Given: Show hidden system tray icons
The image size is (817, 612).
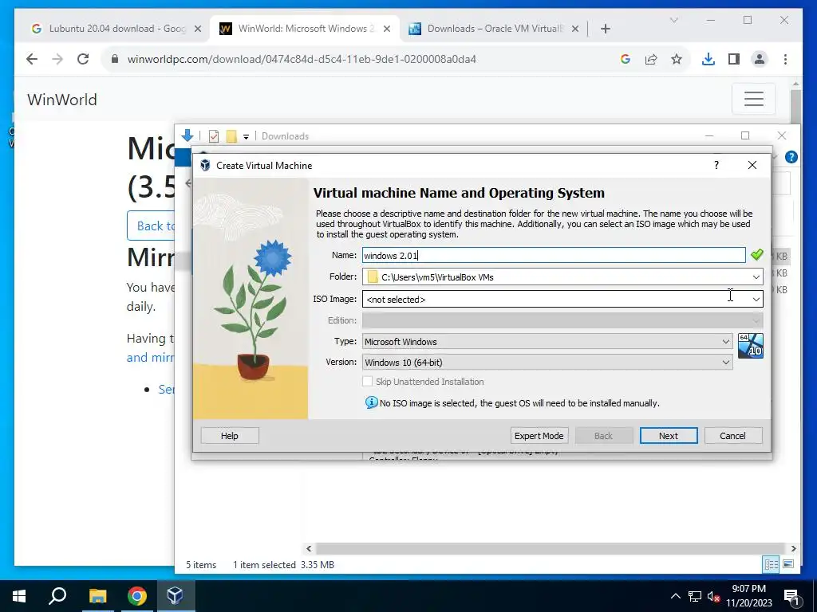Looking at the screenshot, I should pyautogui.click(x=675, y=596).
